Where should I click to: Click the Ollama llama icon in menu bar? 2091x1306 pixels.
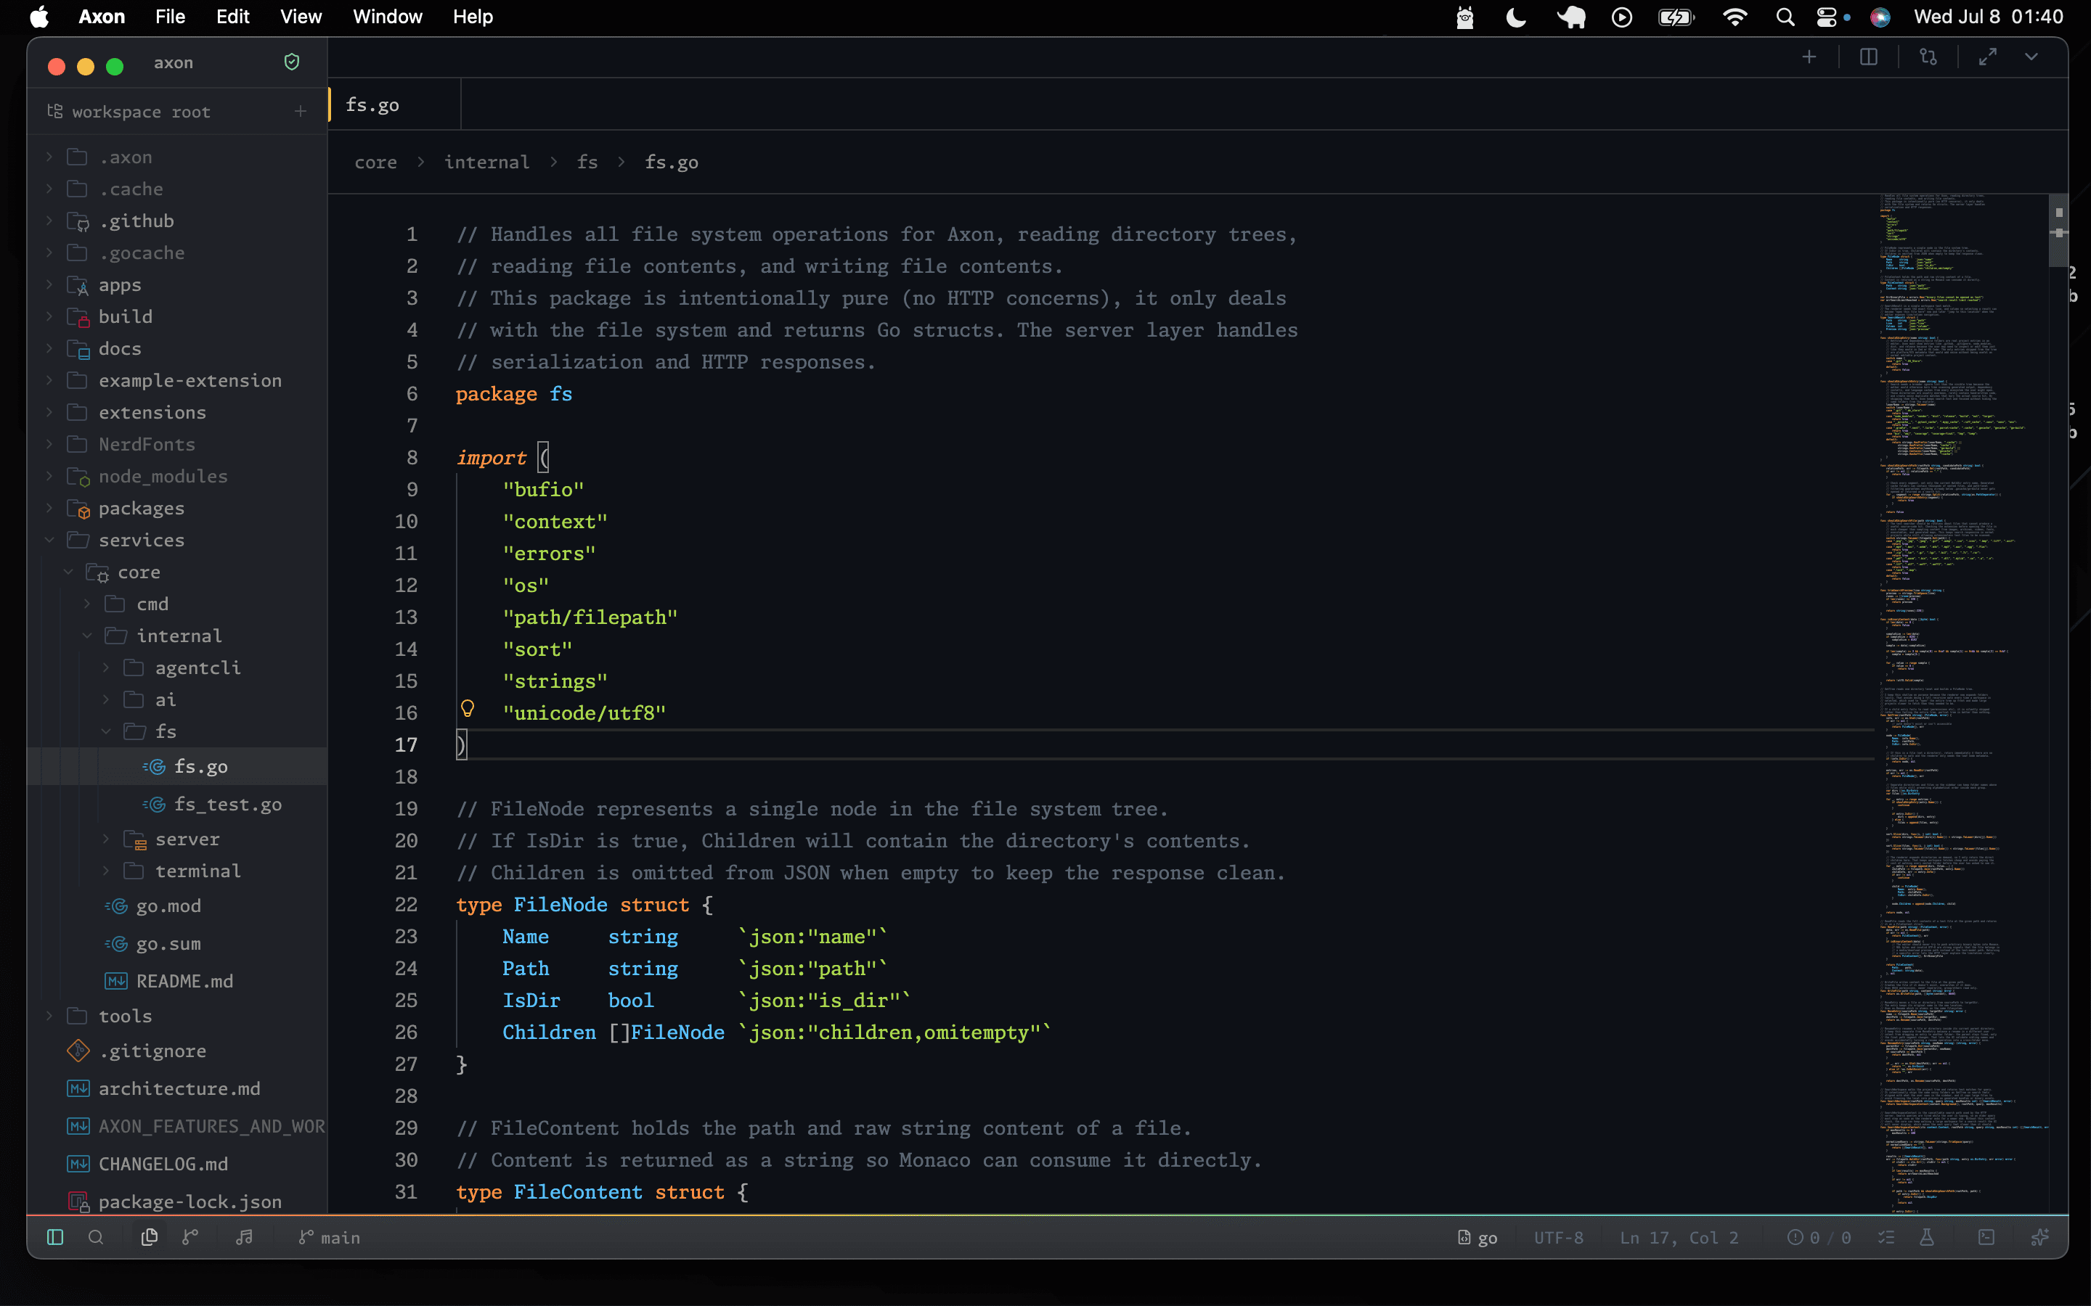pos(1464,17)
